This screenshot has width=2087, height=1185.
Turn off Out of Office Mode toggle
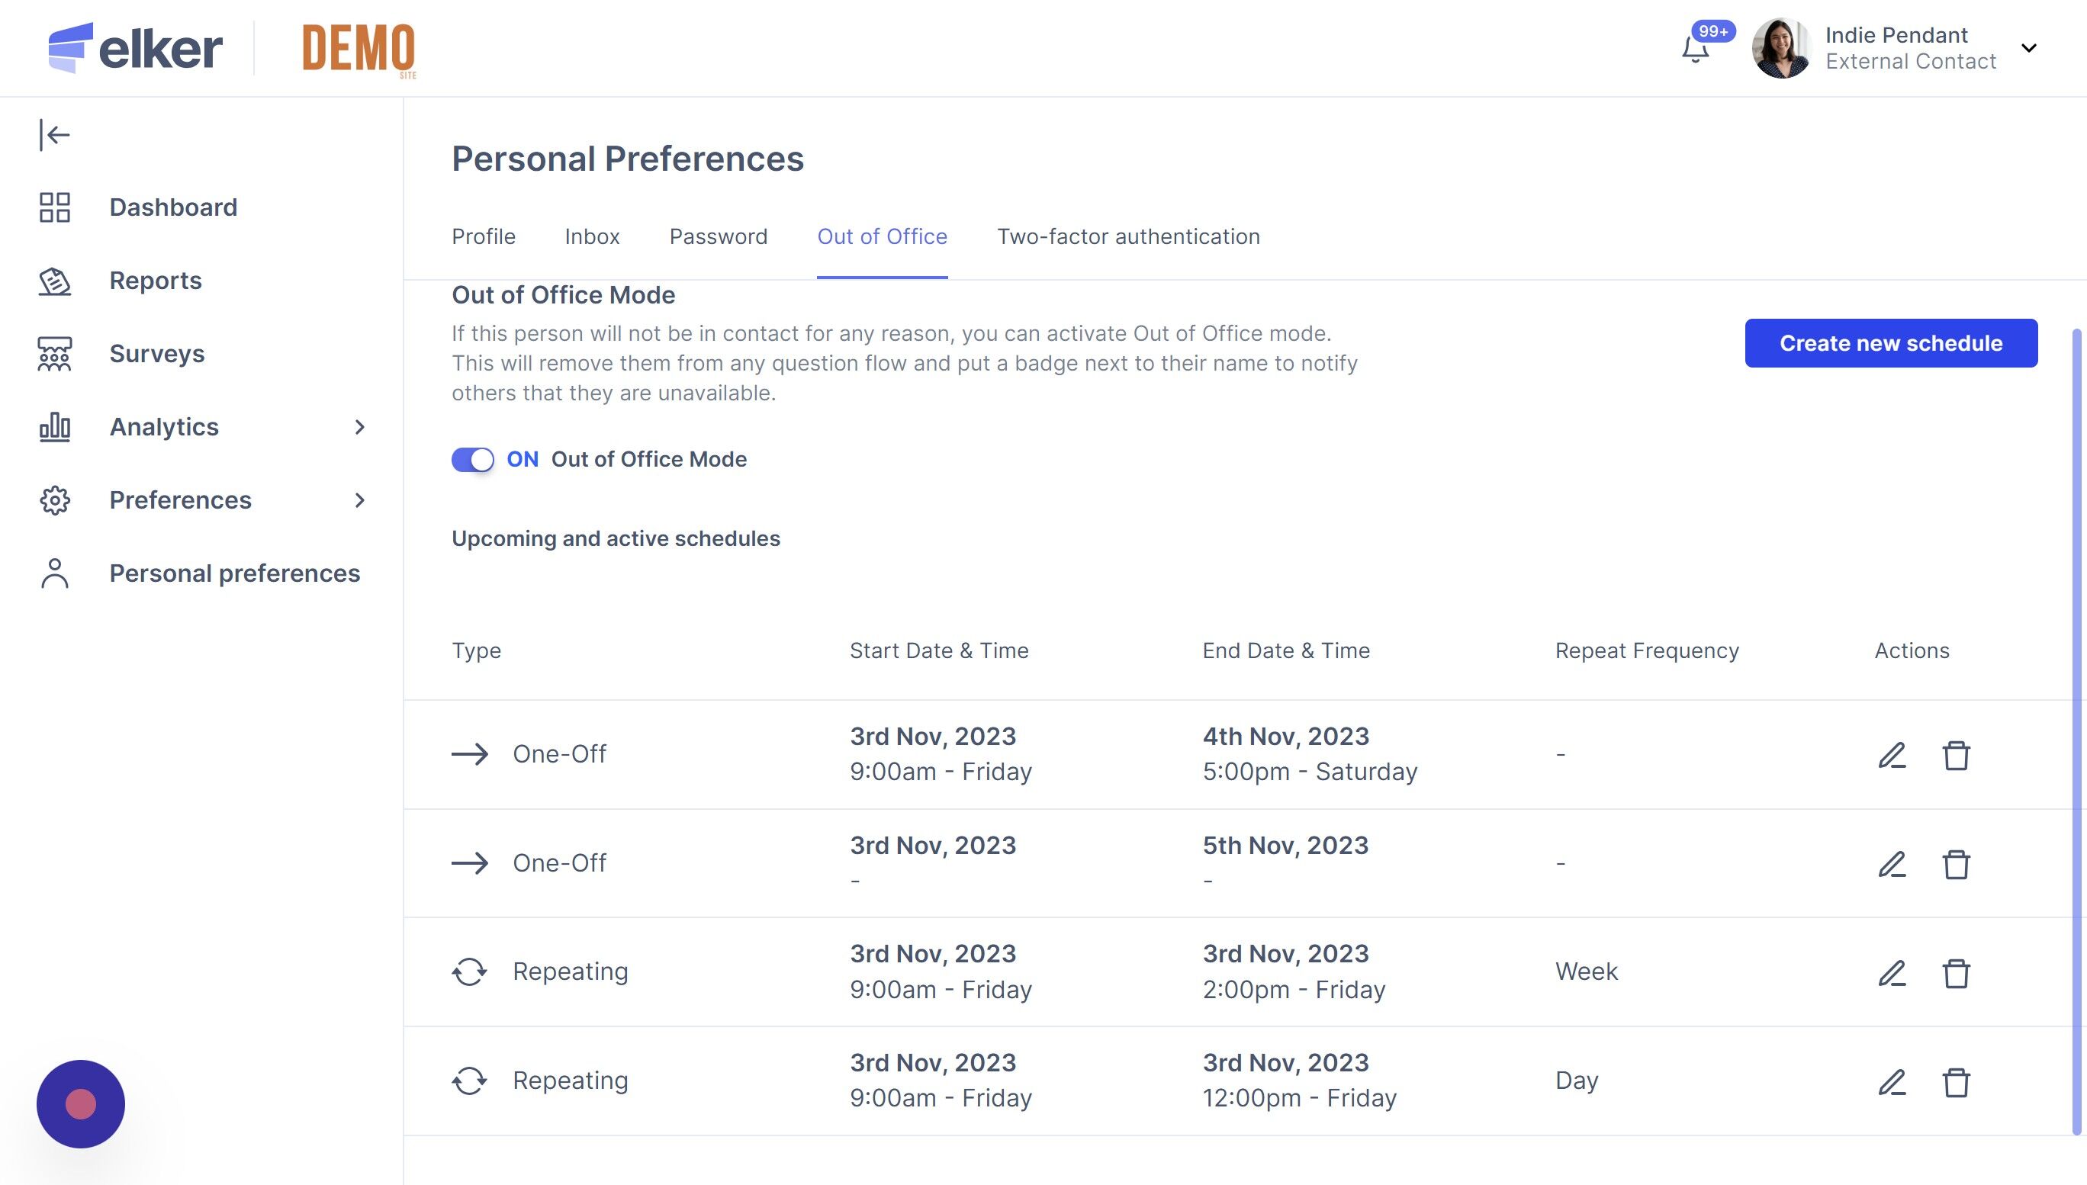473,460
